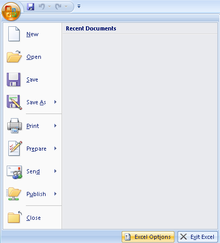Expand the Print submenu arrow
Image resolution: width=220 pixels, height=243 pixels.
(x=55, y=125)
